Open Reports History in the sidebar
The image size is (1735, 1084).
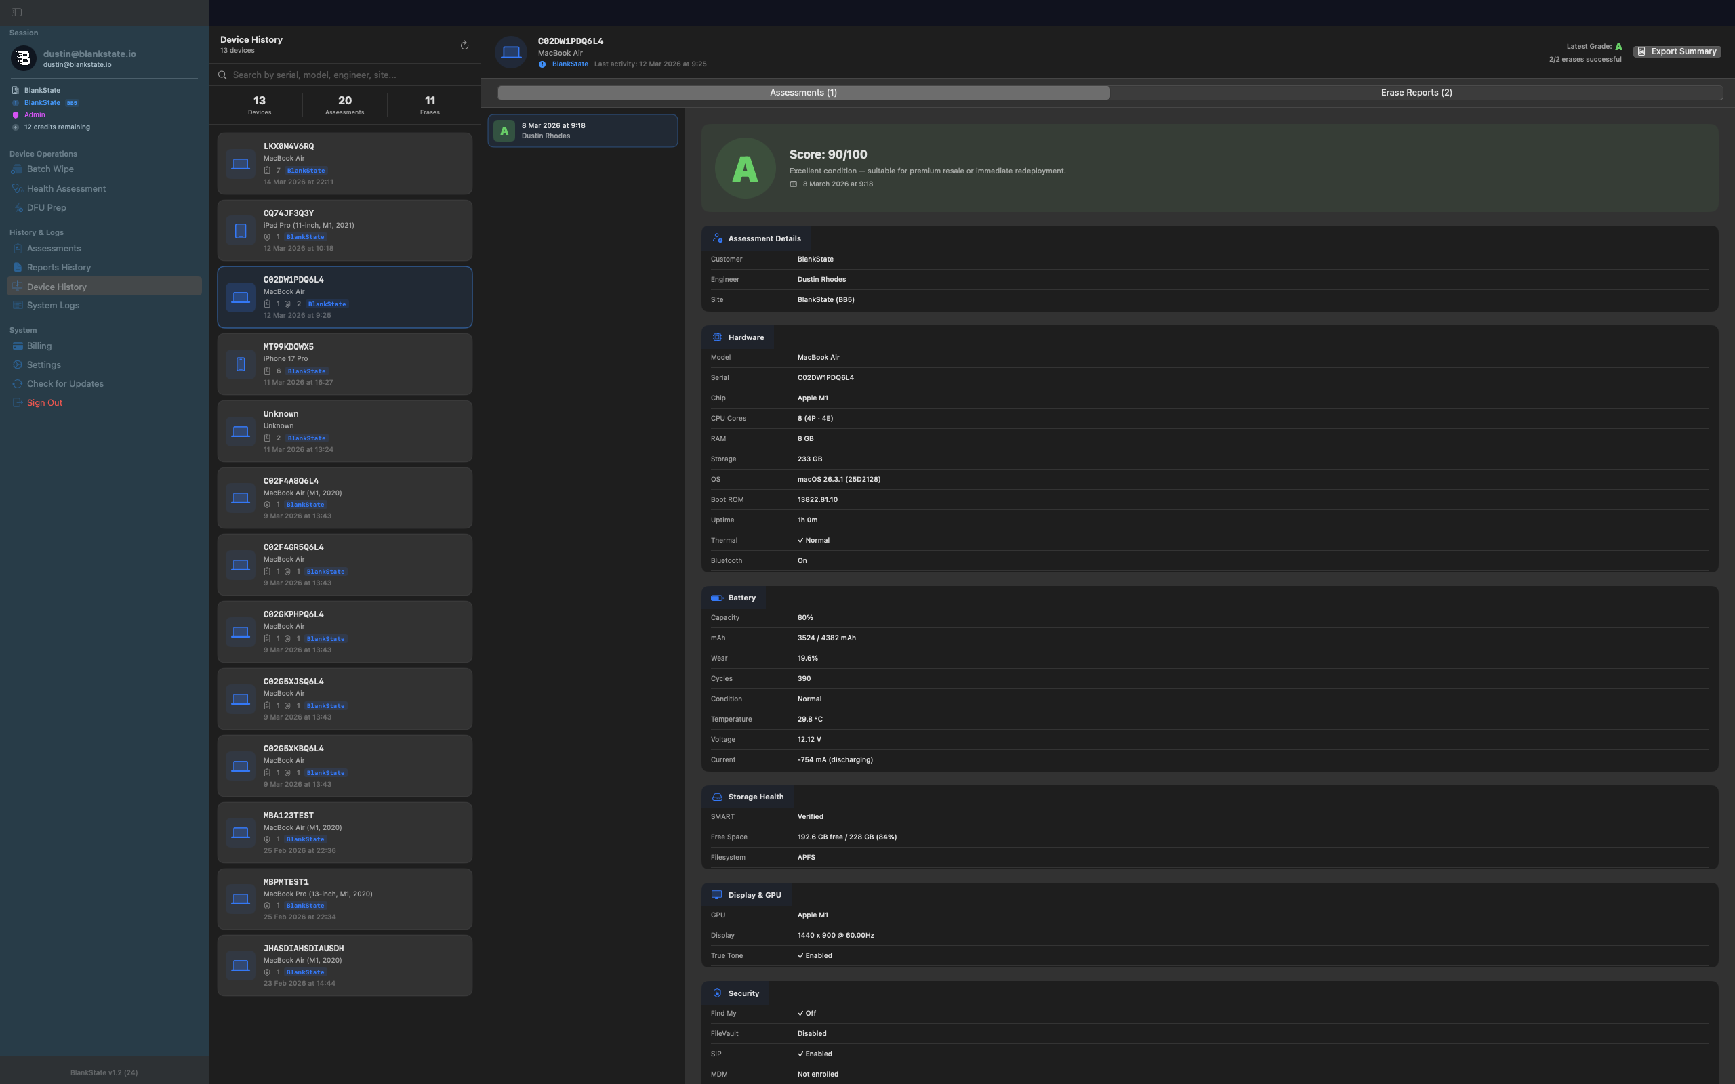(59, 268)
